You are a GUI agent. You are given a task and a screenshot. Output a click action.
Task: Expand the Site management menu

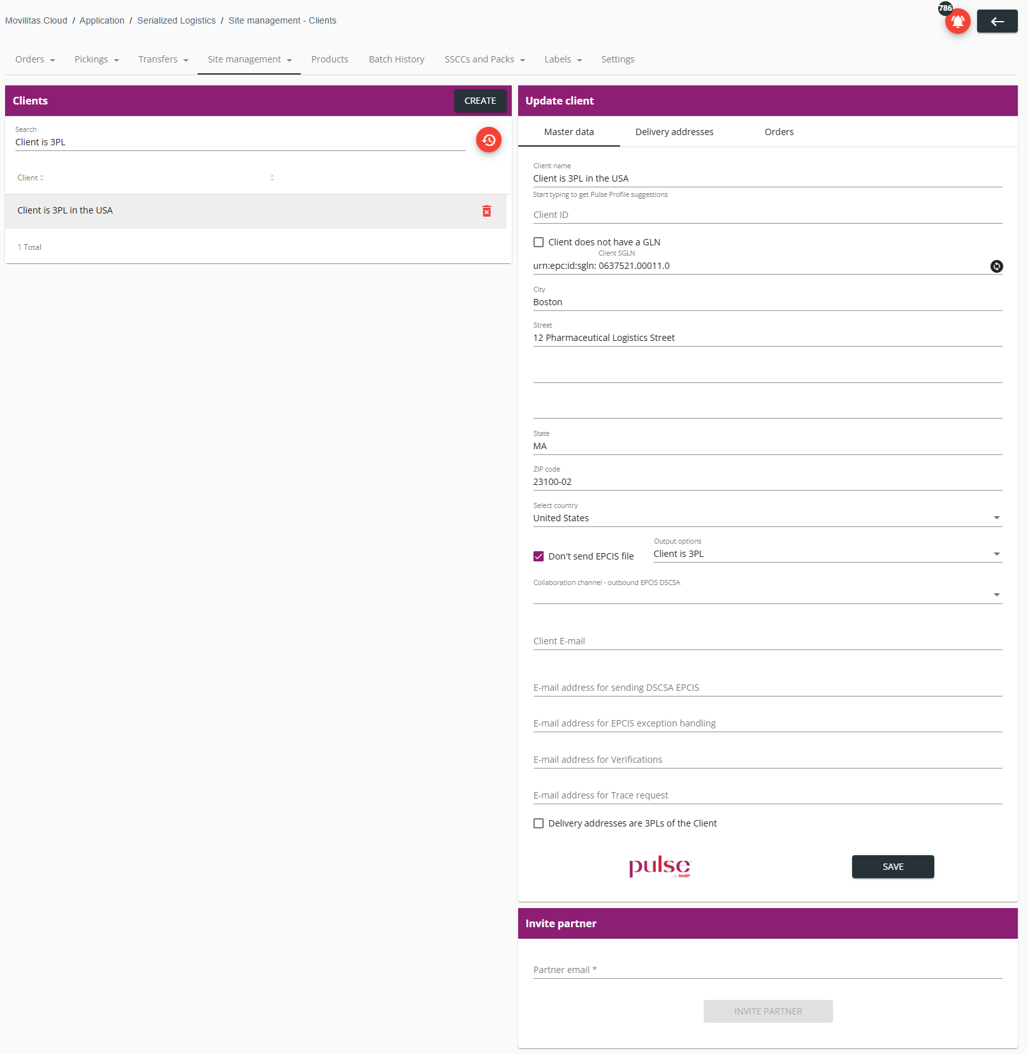click(249, 59)
